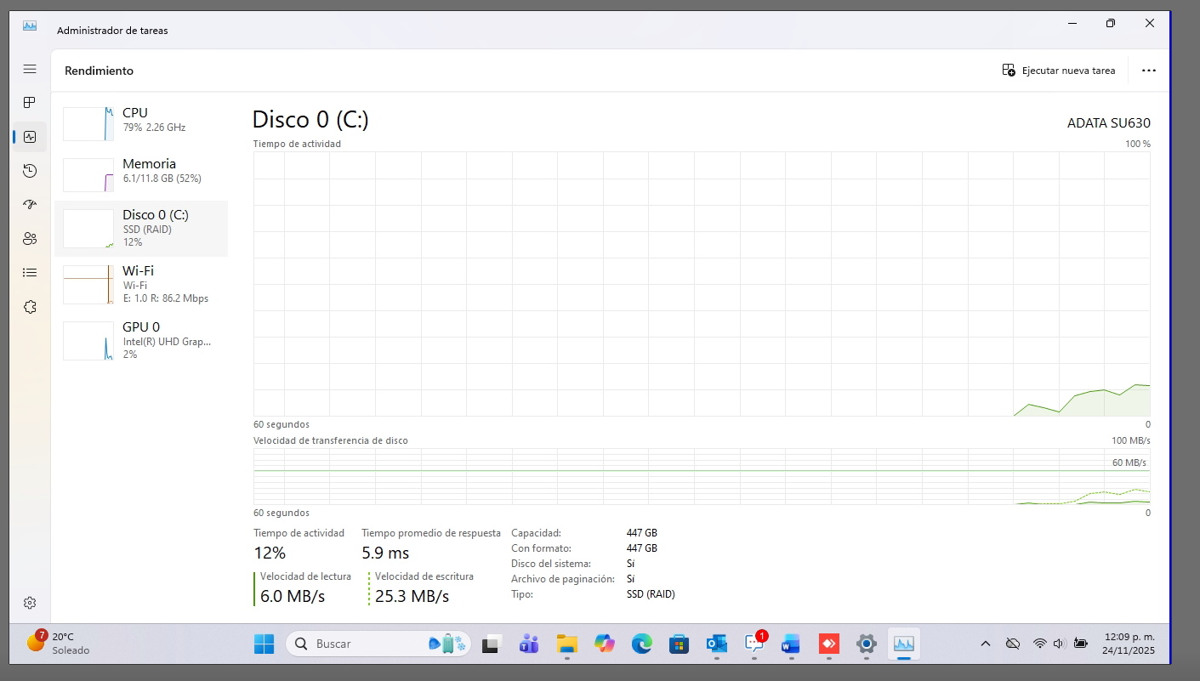Image resolution: width=1200 pixels, height=681 pixels.
Task: Select the Performance (Rendimiento) sidebar icon
Action: pyautogui.click(x=30, y=137)
